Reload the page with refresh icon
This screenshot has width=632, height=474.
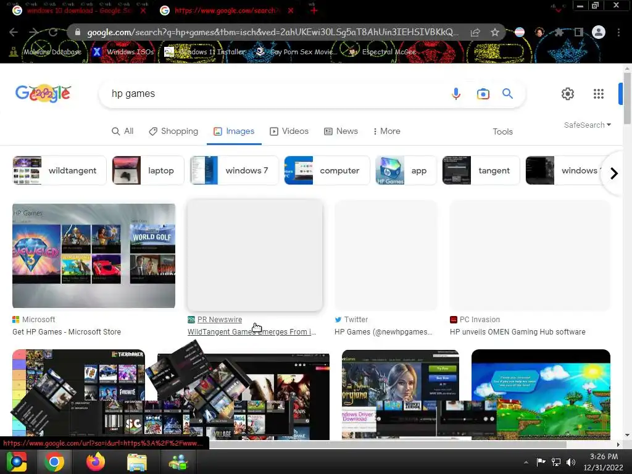[53, 32]
